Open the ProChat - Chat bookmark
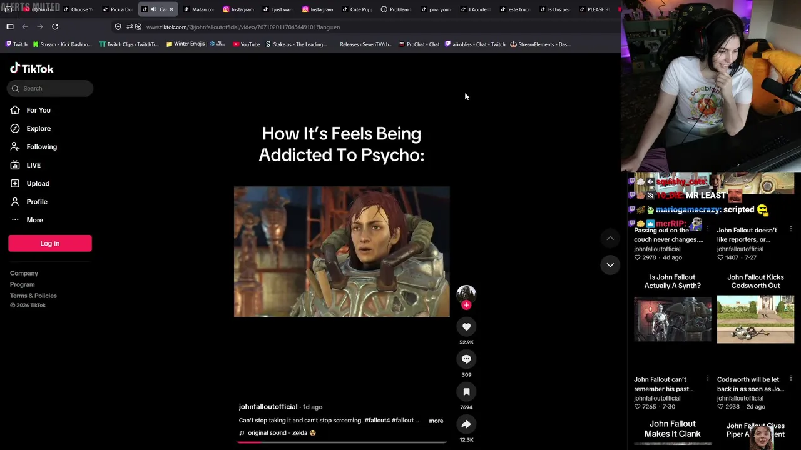 419,44
